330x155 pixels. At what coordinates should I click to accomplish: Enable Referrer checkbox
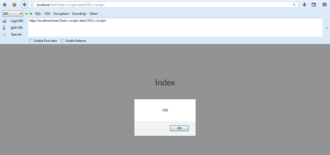tap(63, 41)
